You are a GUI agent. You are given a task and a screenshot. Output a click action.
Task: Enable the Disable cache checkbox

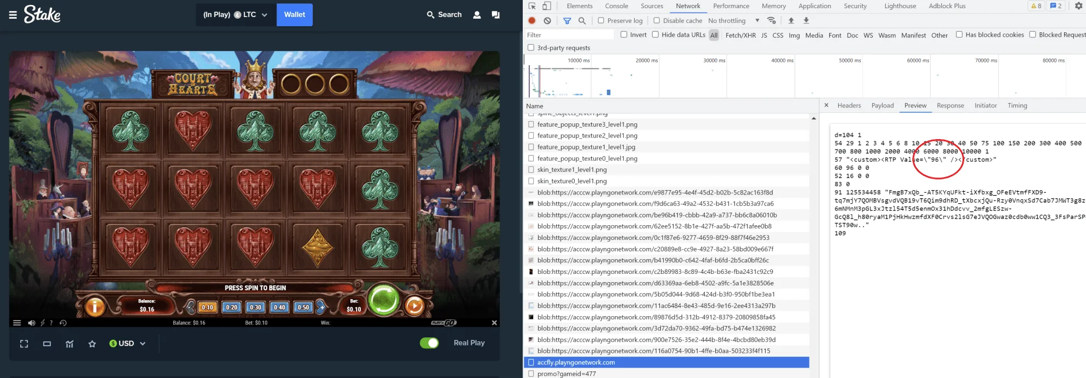tap(657, 20)
